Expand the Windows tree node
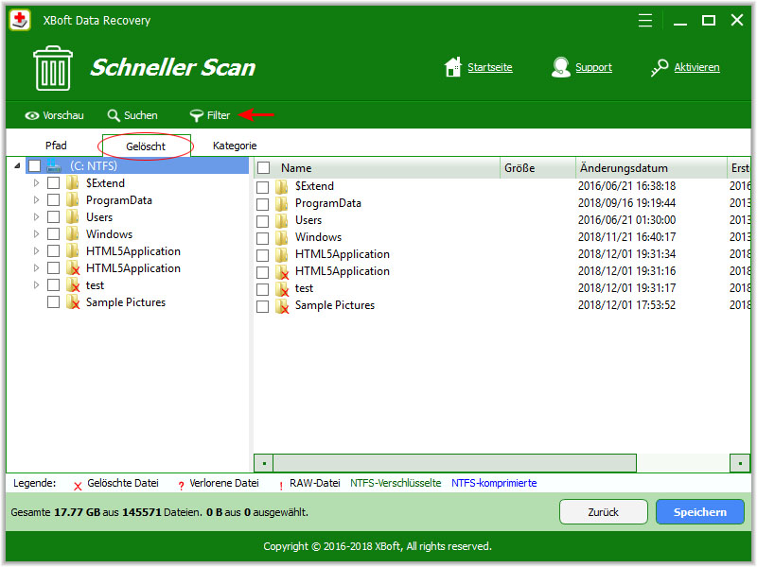 pos(36,234)
